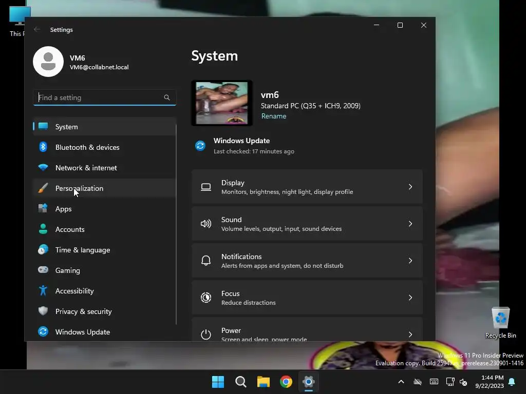Click the Gaming controller icon
This screenshot has height=394, width=526.
(x=43, y=270)
